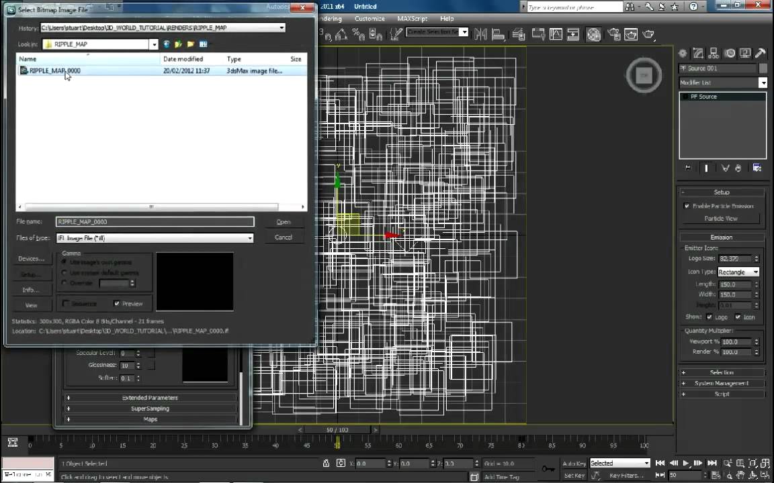
Task: Open the MAXScript menu
Action: [x=412, y=18]
